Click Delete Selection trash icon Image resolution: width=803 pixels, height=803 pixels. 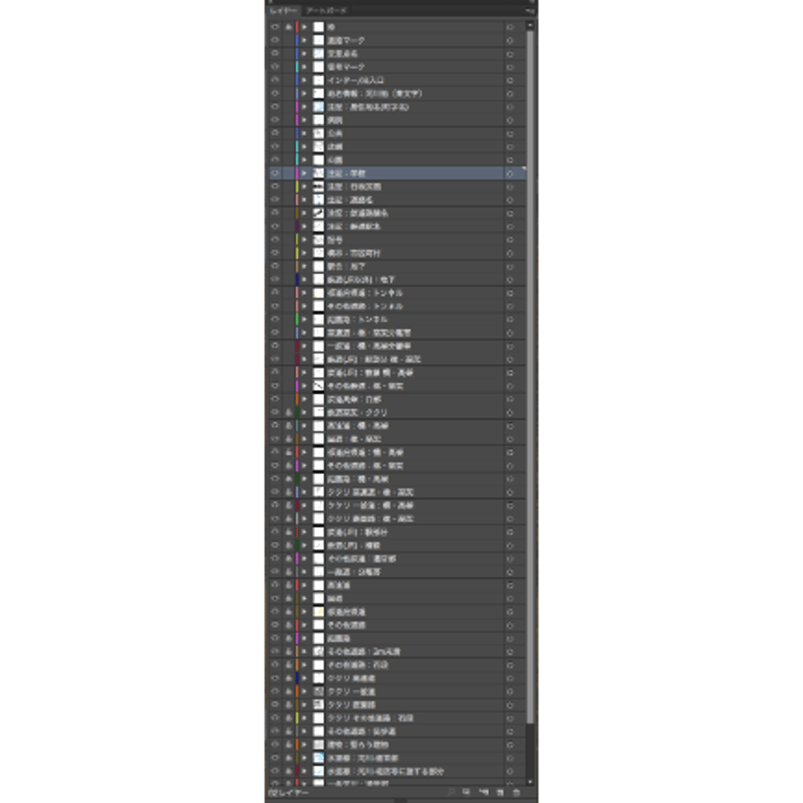[516, 793]
